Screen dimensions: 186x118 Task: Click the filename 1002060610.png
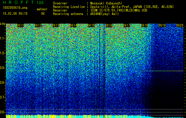coord(15,8)
